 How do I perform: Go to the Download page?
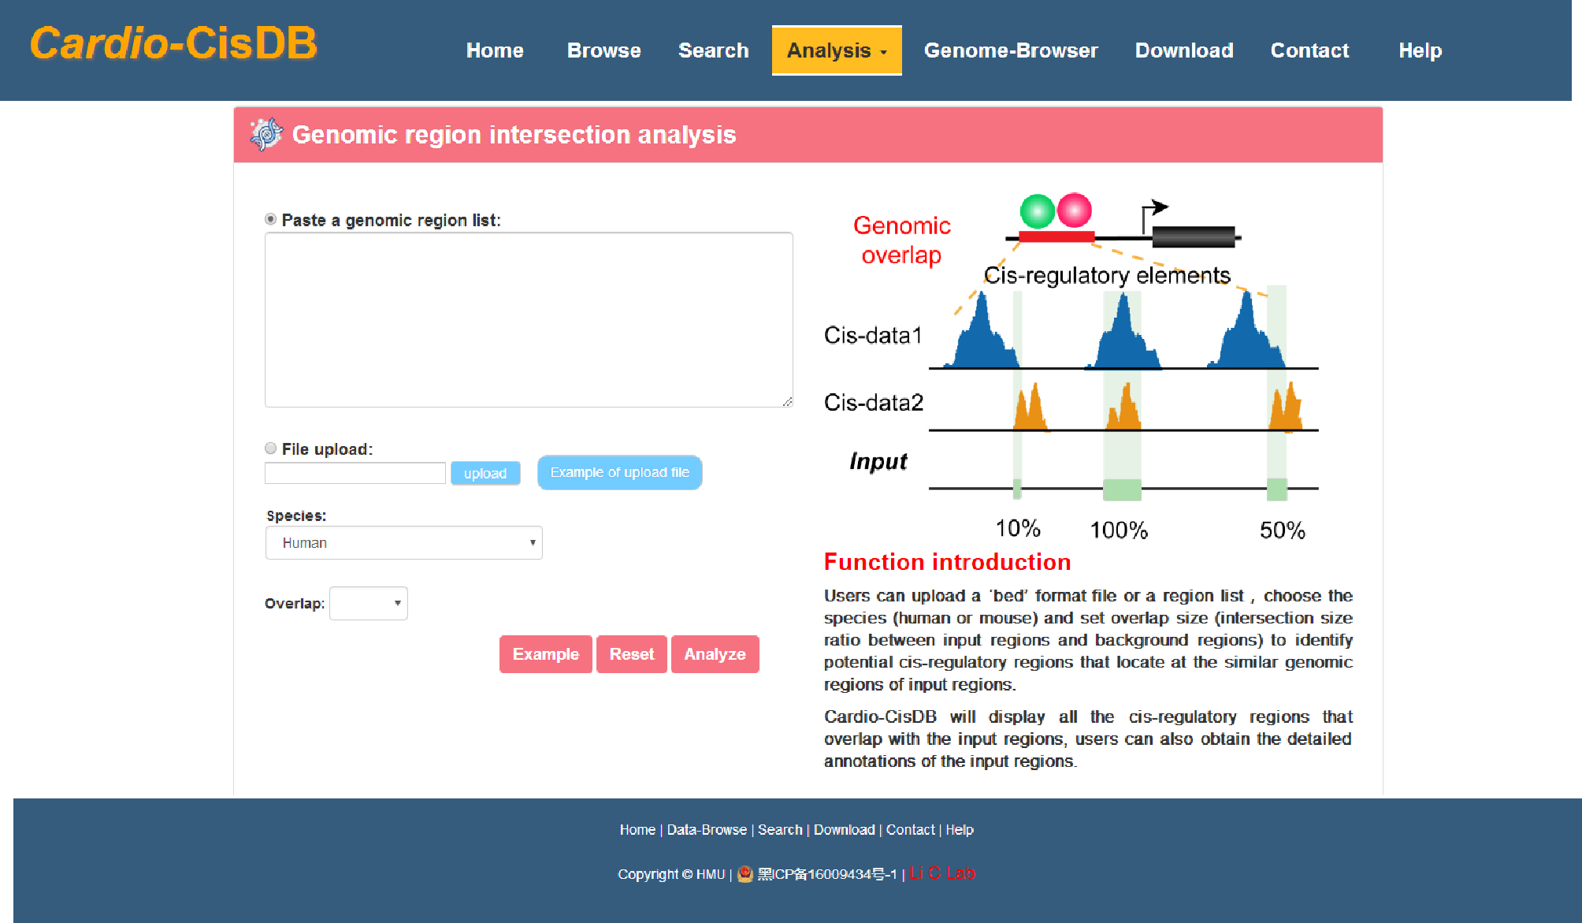coord(1184,50)
